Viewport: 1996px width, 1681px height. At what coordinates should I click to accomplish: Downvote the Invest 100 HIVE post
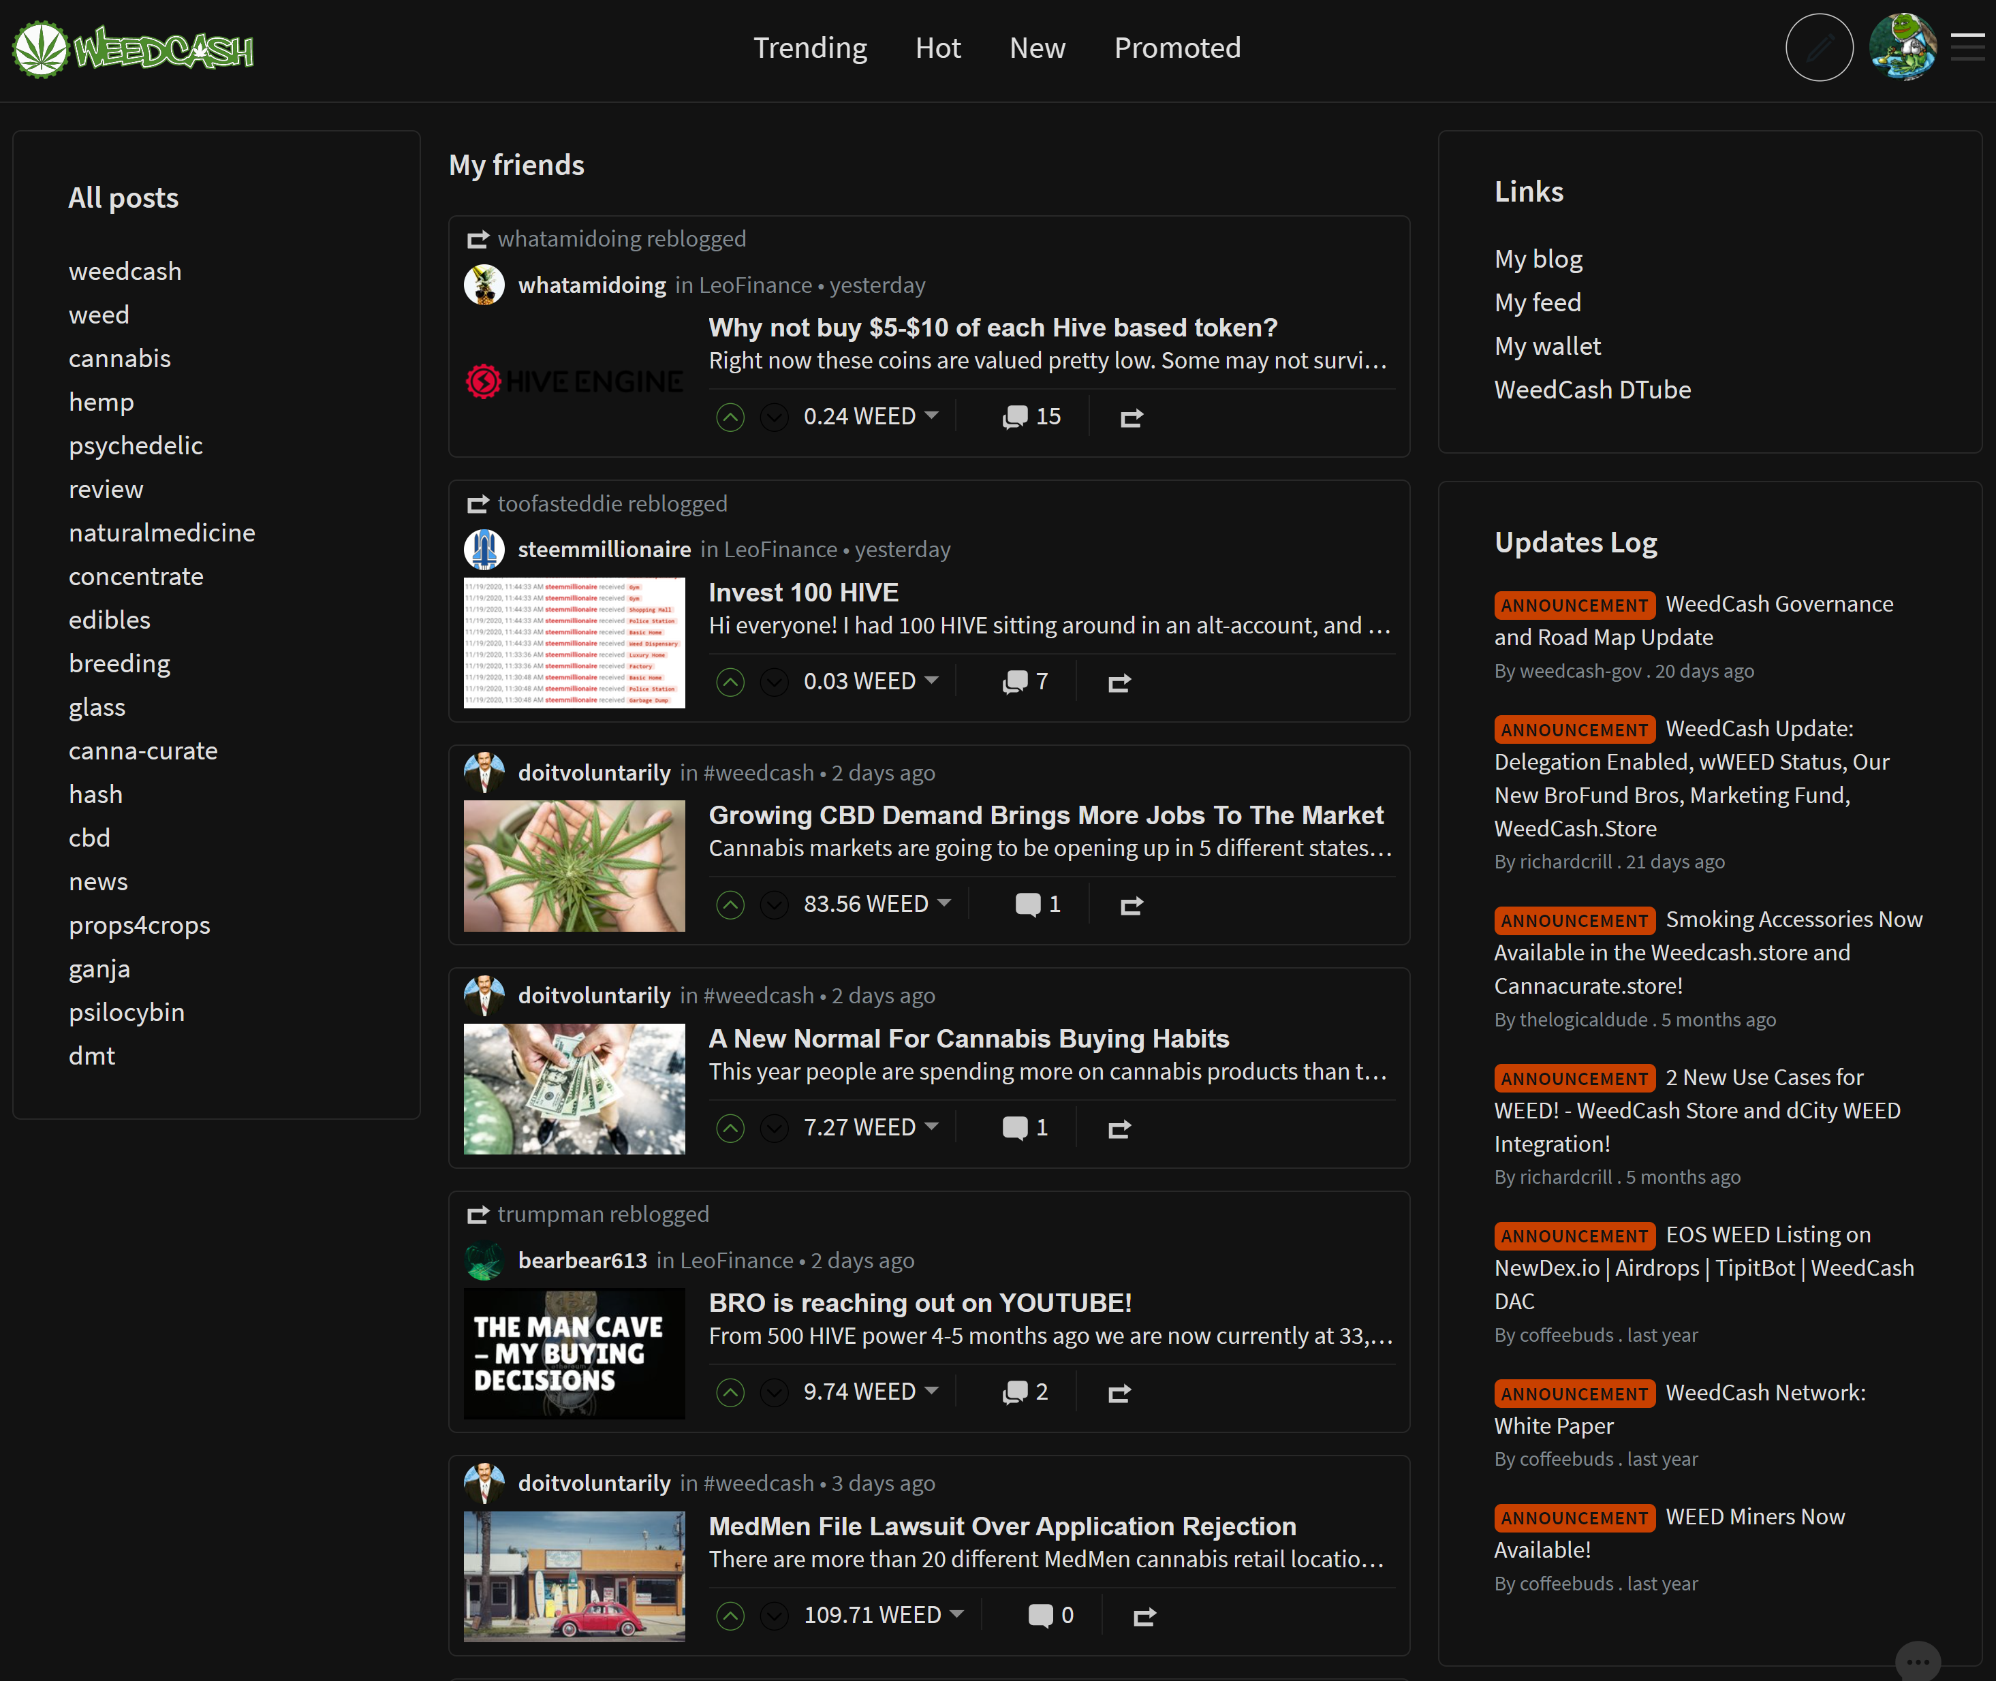[774, 682]
